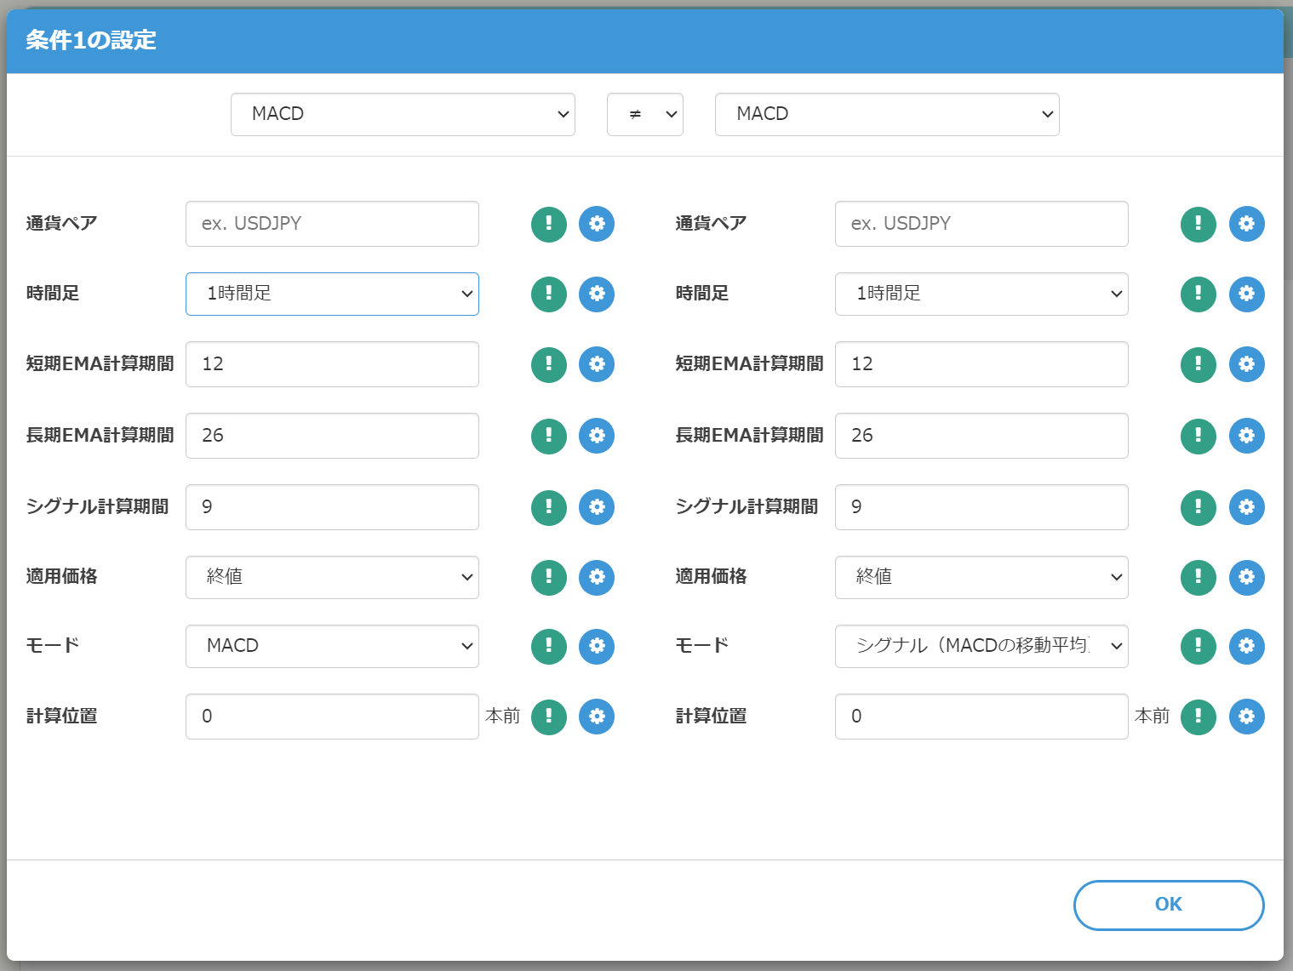The image size is (1293, 971).
Task: Open left 時間足 timeframe dropdown
Action: click(x=332, y=294)
